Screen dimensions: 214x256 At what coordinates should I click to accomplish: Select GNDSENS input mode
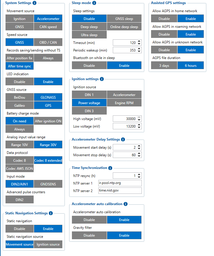(48, 184)
